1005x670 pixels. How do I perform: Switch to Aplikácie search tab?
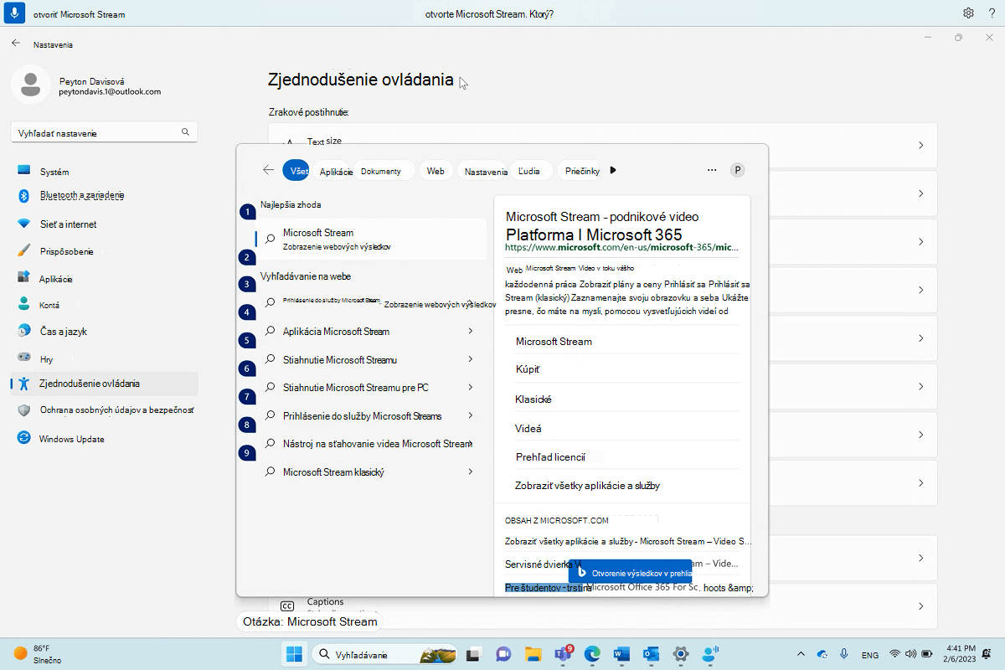click(x=336, y=171)
